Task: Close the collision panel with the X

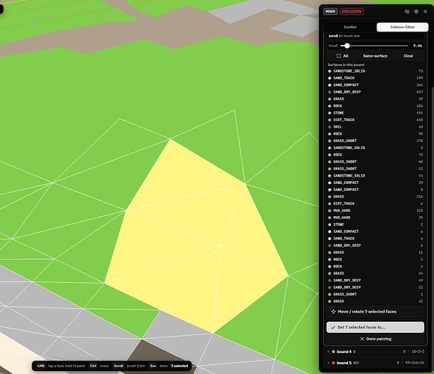Action: tap(426, 11)
